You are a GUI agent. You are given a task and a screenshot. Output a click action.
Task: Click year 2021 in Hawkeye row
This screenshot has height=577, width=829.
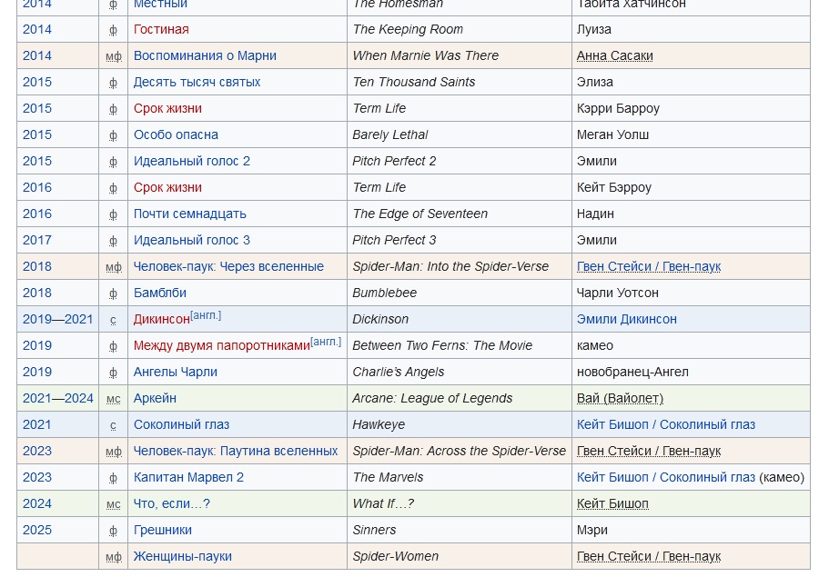[x=37, y=425]
